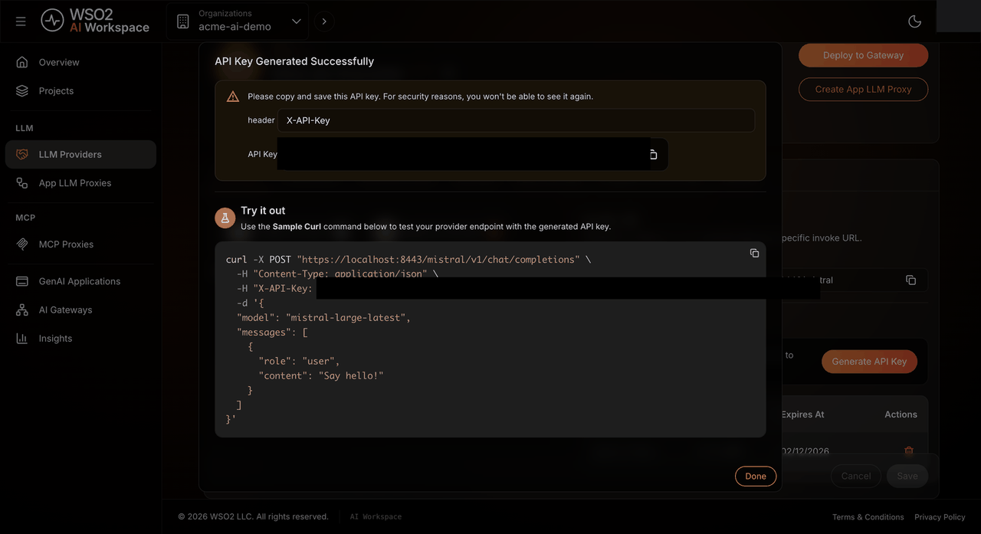Image resolution: width=981 pixels, height=534 pixels.
Task: Click the MCP Proxies icon
Action: point(22,244)
